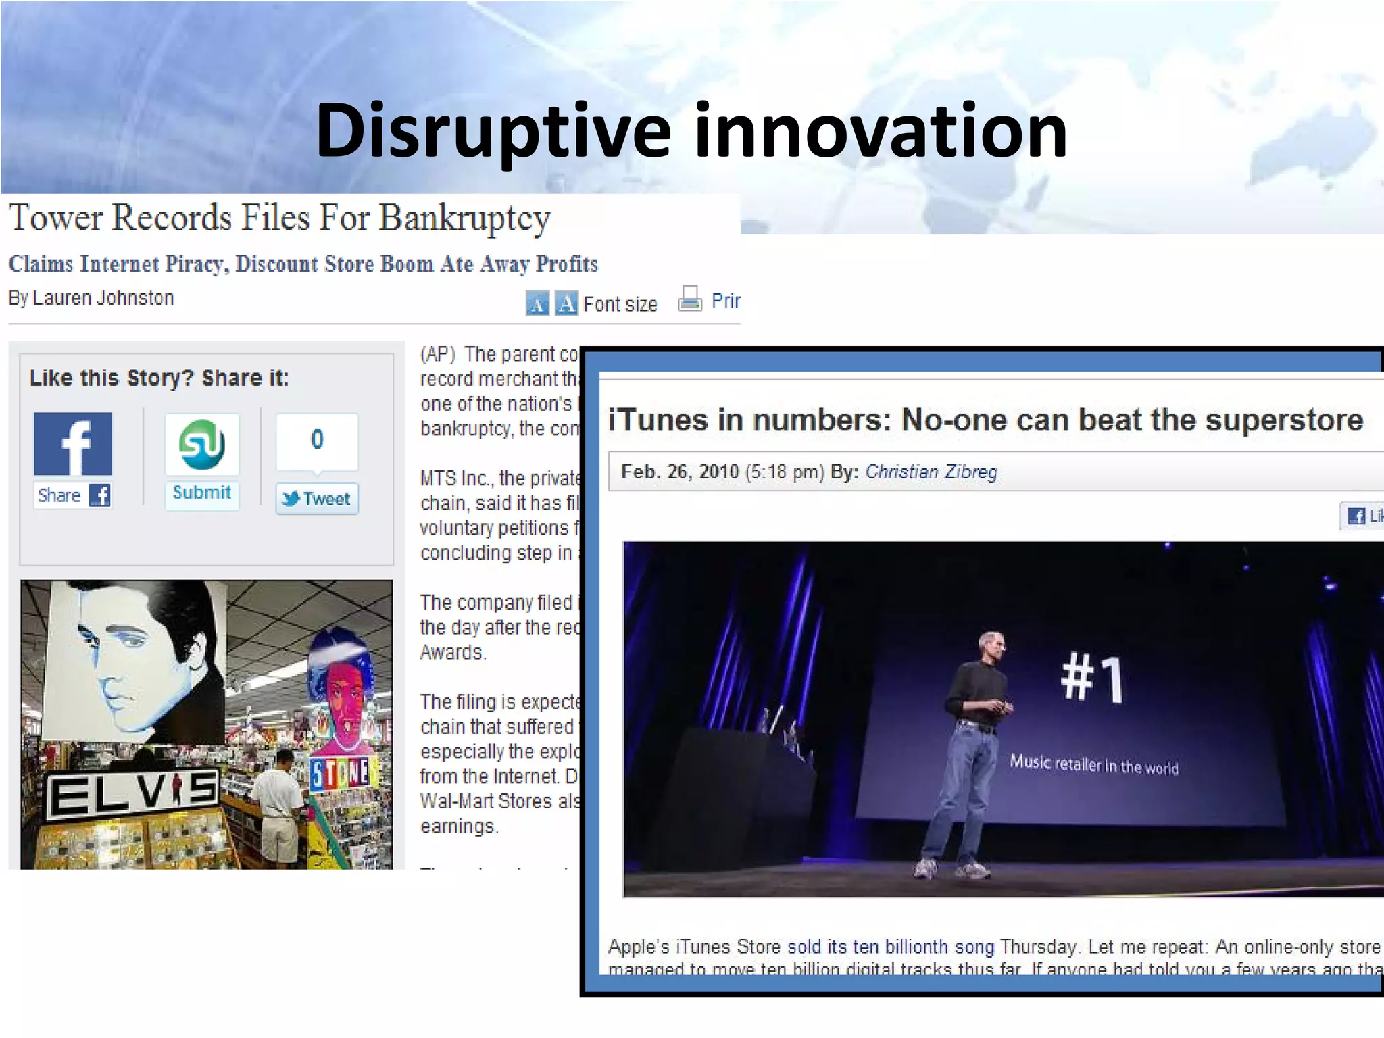Image resolution: width=1384 pixels, height=1038 pixels.
Task: Click the Print link
Action: 726,301
